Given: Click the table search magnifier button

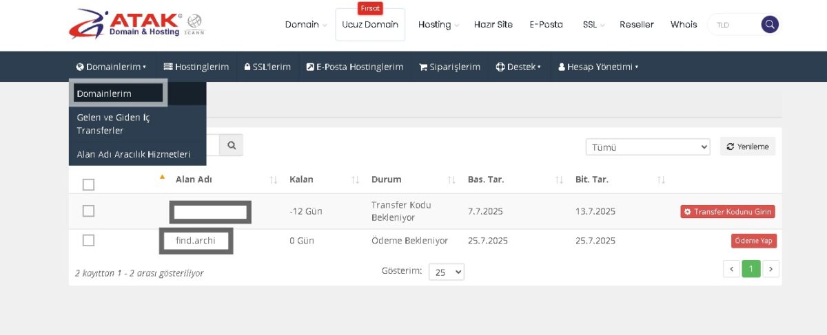Looking at the screenshot, I should click(x=232, y=145).
